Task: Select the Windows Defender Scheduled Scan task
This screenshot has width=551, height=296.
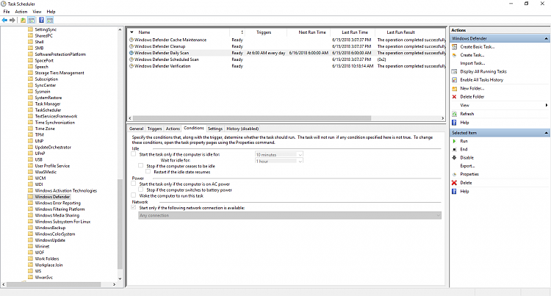Action: click(166, 59)
